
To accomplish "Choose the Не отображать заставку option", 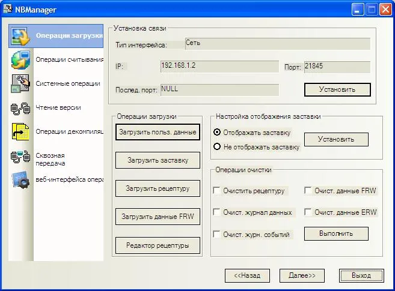I will point(217,146).
